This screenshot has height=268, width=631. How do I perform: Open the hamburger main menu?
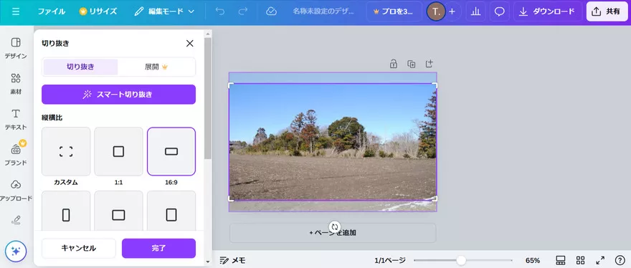tap(15, 11)
